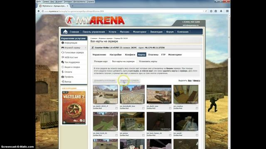
Task: Open the Инструменты browser menu
Action: [79, 2]
